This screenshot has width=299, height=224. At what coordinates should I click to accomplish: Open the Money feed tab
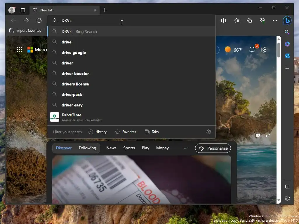(x=162, y=148)
